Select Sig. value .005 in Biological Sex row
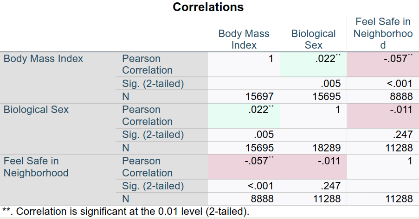 (264, 135)
